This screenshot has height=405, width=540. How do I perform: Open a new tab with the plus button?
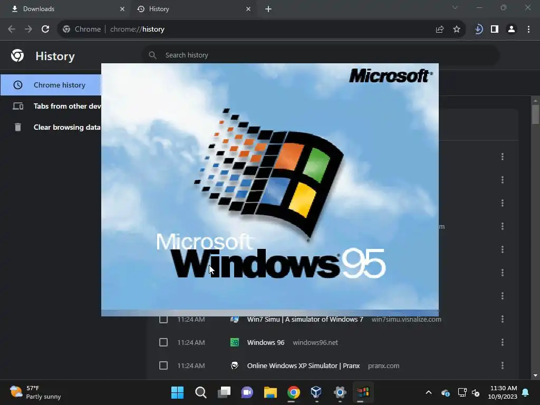268,9
